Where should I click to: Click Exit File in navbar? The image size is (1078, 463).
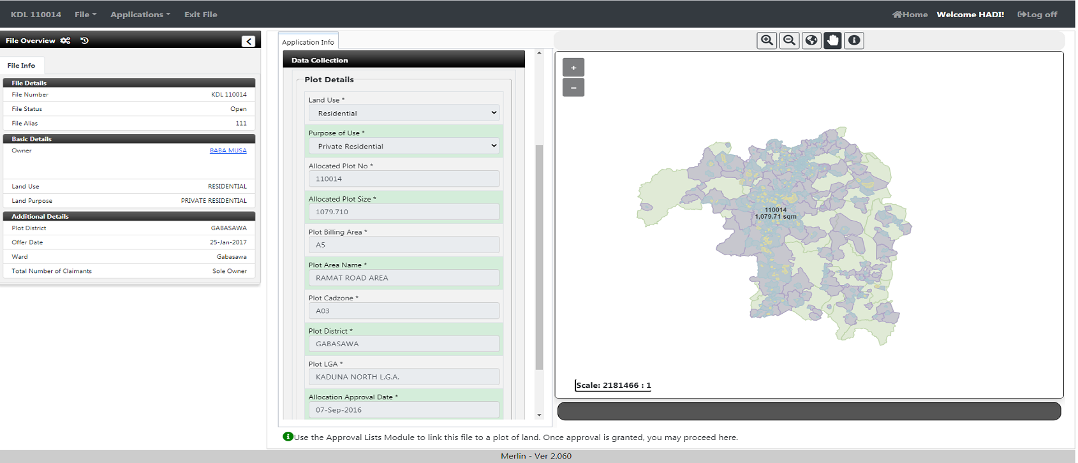point(201,14)
